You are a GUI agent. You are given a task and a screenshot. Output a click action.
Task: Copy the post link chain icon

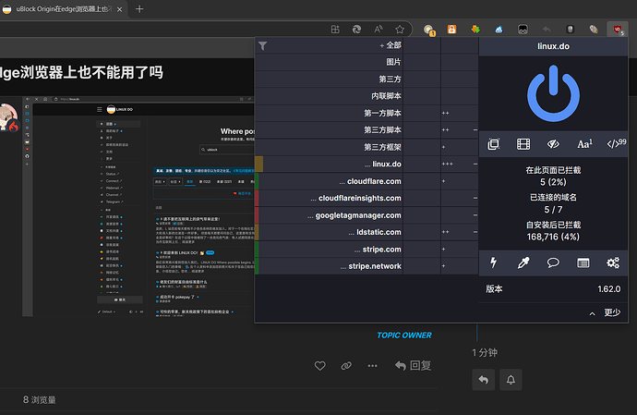tap(346, 366)
